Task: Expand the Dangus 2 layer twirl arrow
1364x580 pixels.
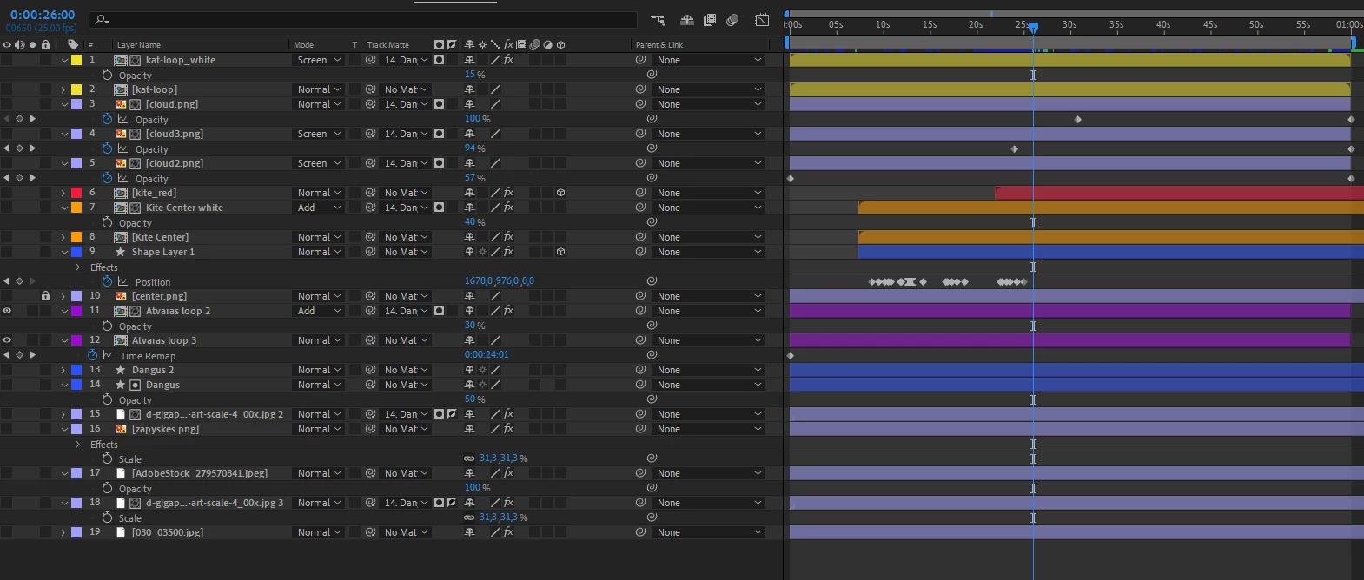Action: coord(63,370)
